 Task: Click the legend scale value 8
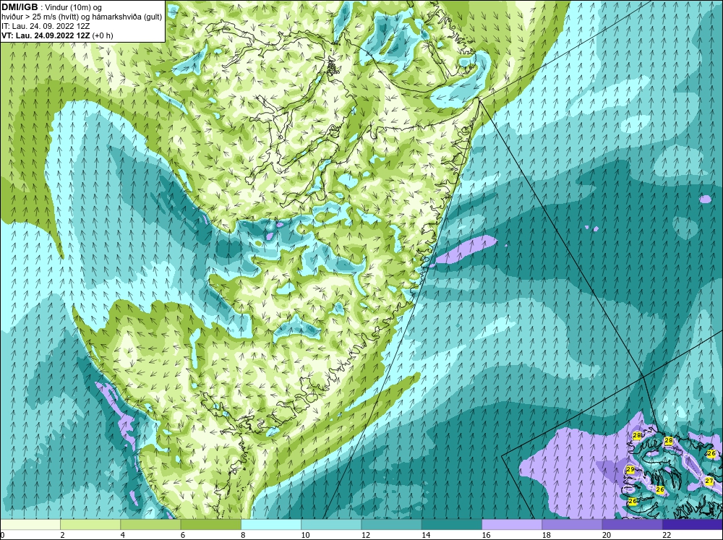(243, 535)
